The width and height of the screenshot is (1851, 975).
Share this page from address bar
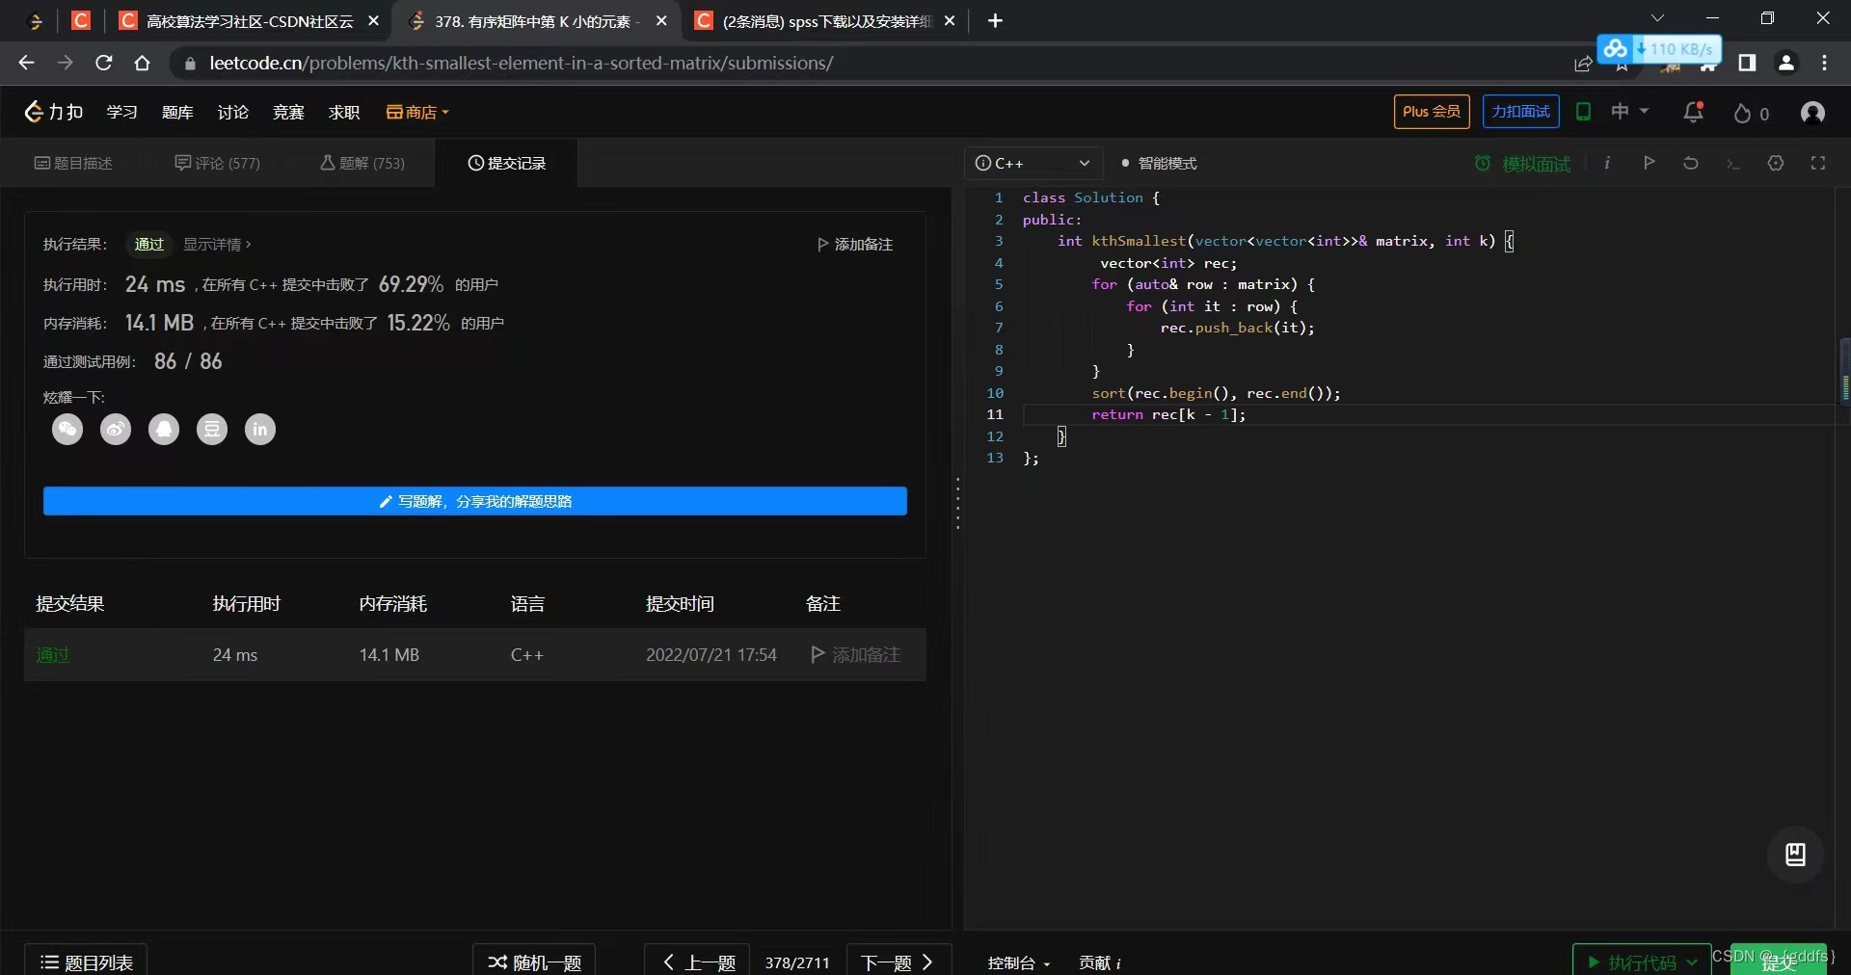pyautogui.click(x=1583, y=64)
